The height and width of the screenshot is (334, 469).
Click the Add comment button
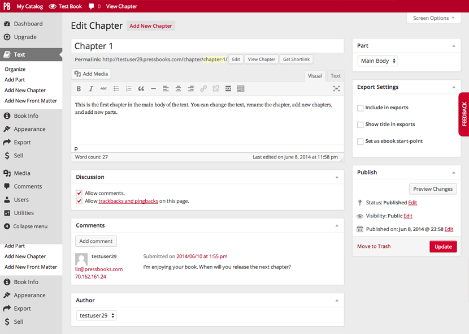(x=95, y=241)
